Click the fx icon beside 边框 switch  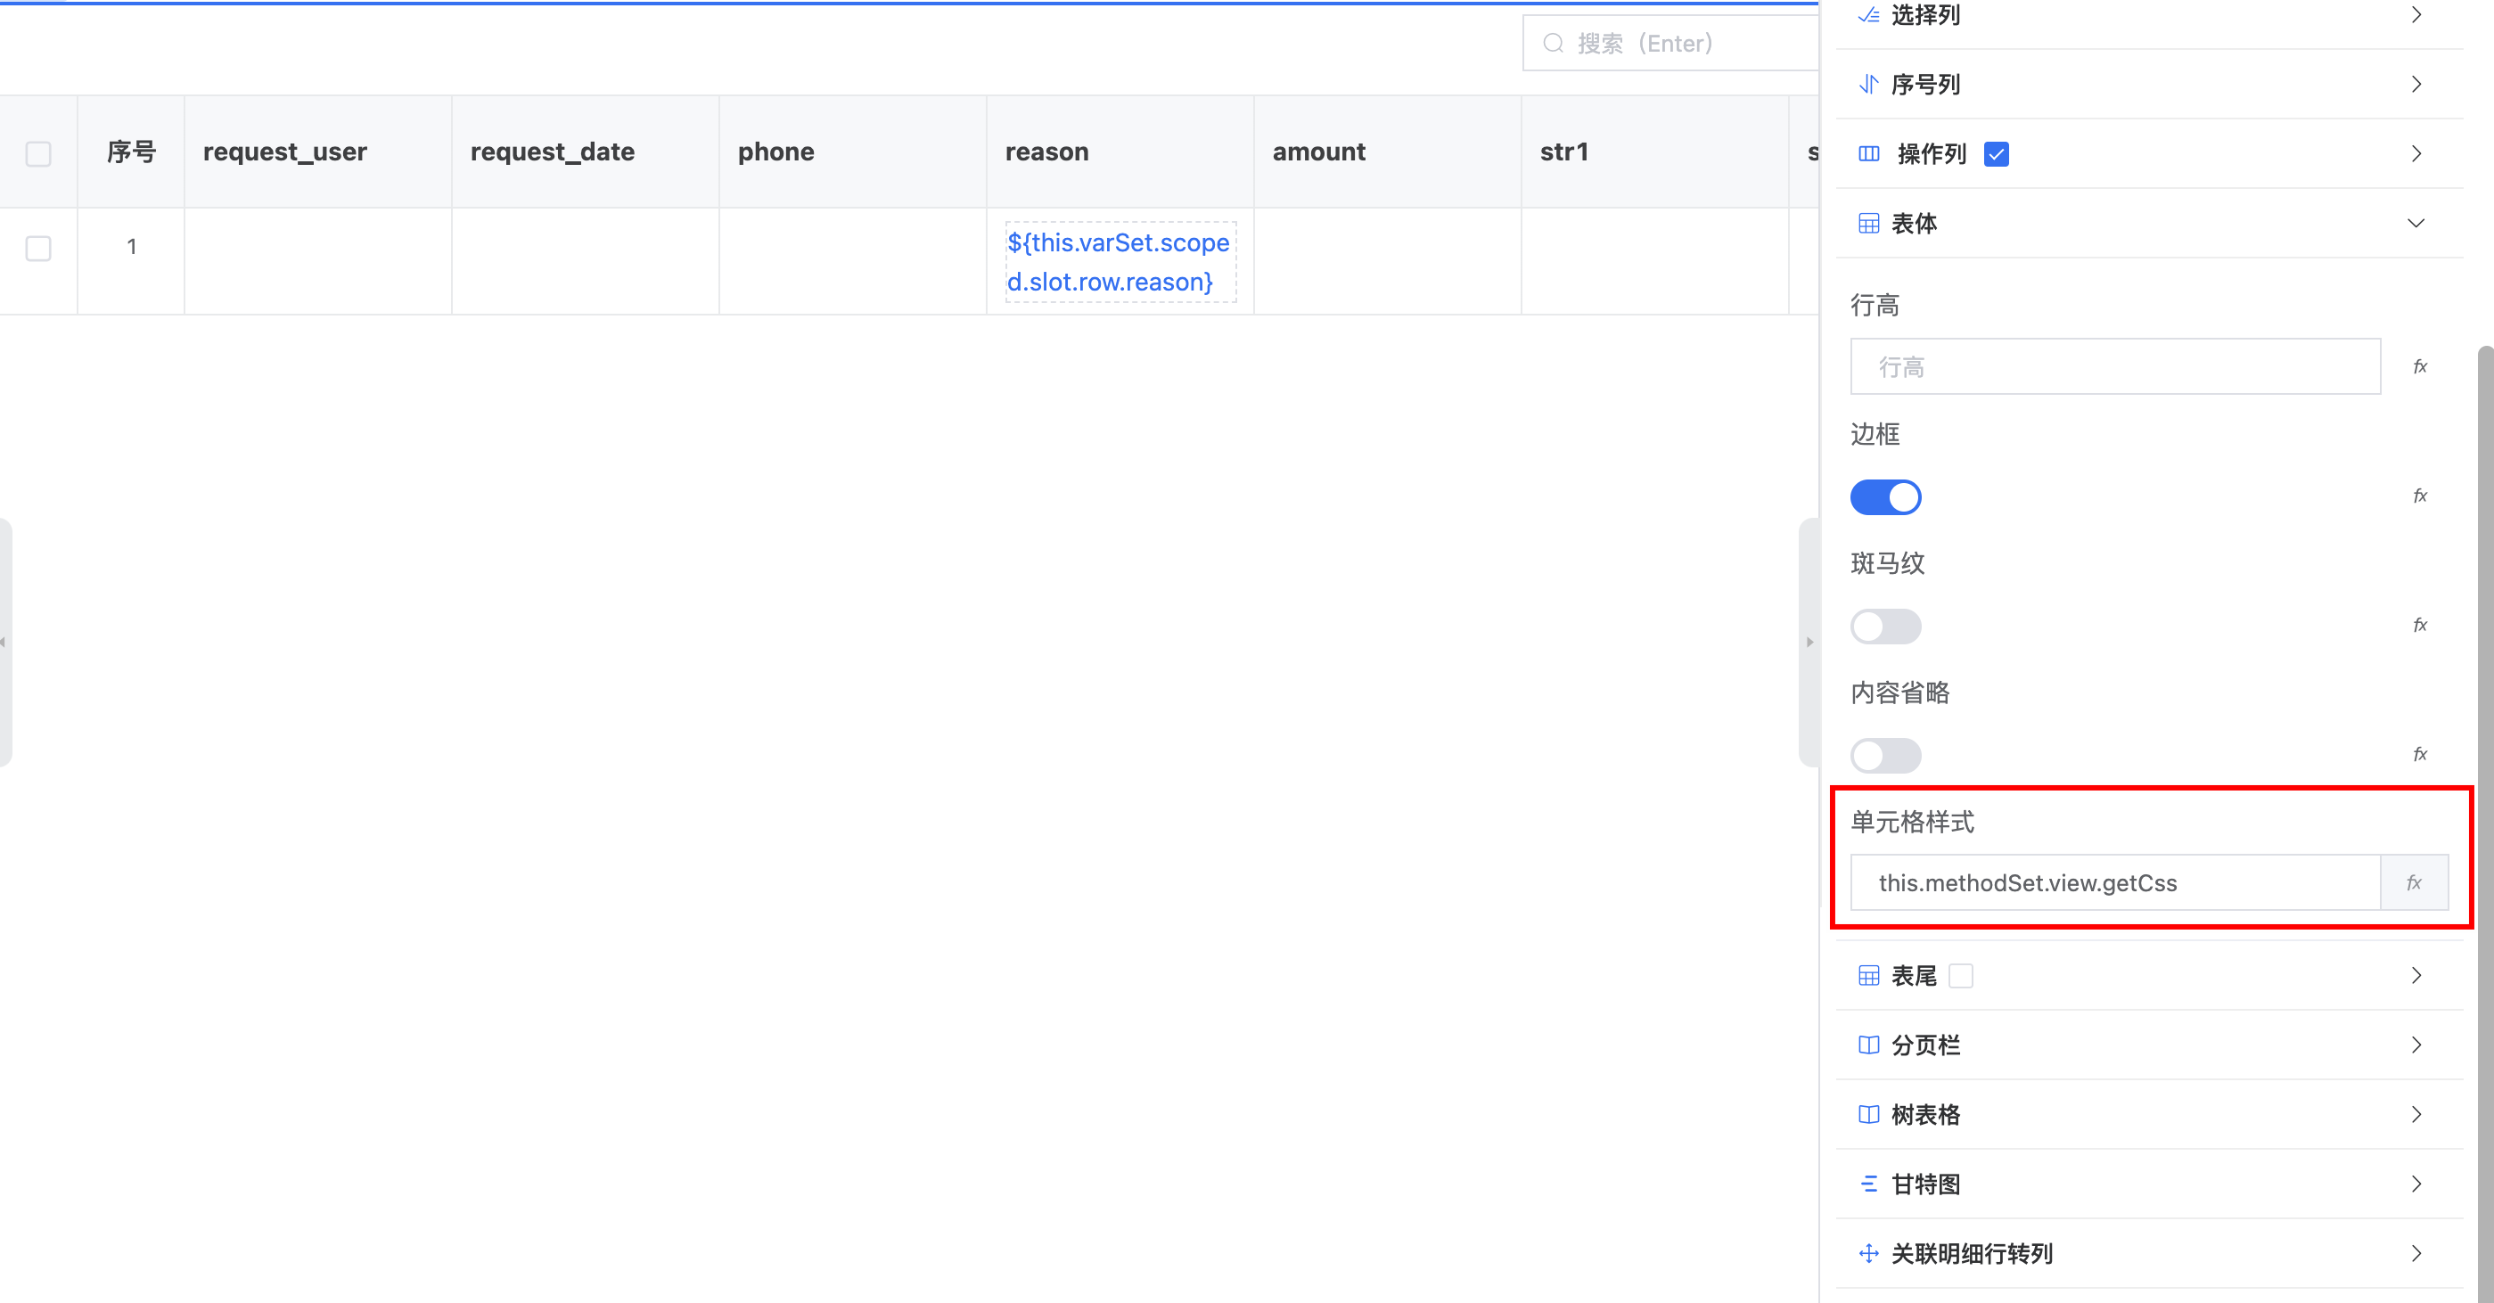coord(2419,496)
